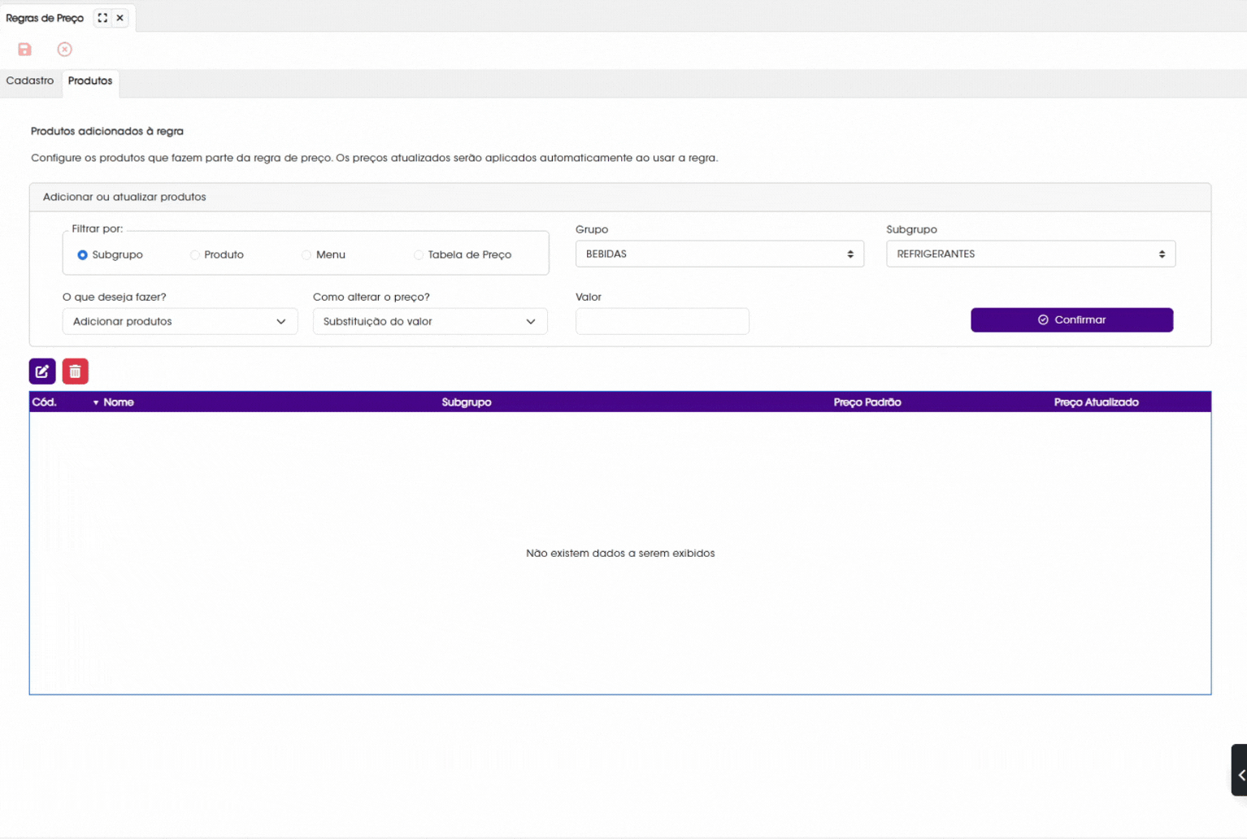Sort by the Nome column header
Image resolution: width=1247 pixels, height=839 pixels.
pos(119,402)
